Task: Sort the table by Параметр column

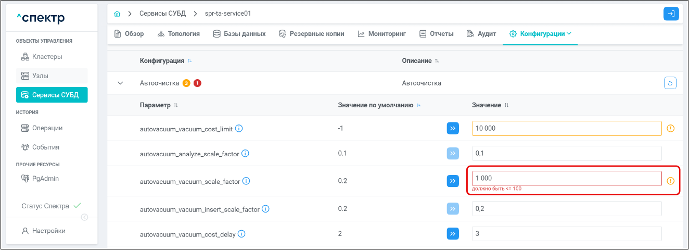Action: coord(175,105)
